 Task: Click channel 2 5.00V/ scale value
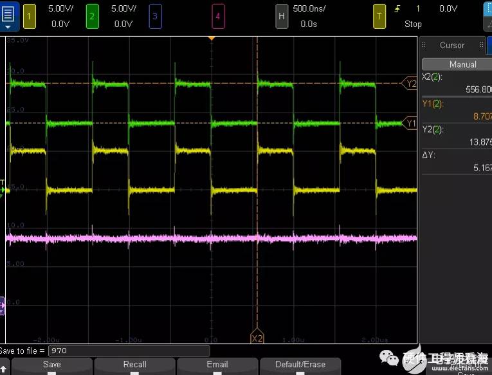click(x=123, y=8)
